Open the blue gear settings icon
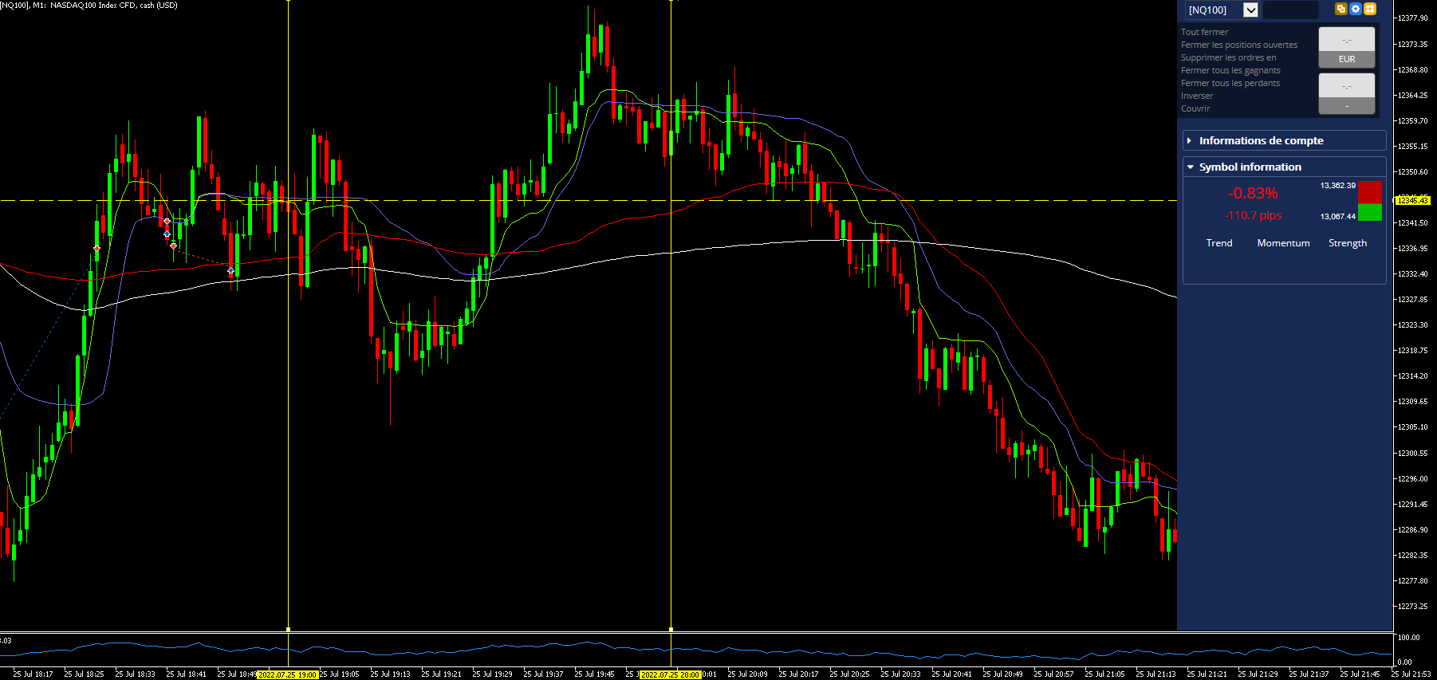This screenshot has height=680, width=1437. [1356, 9]
